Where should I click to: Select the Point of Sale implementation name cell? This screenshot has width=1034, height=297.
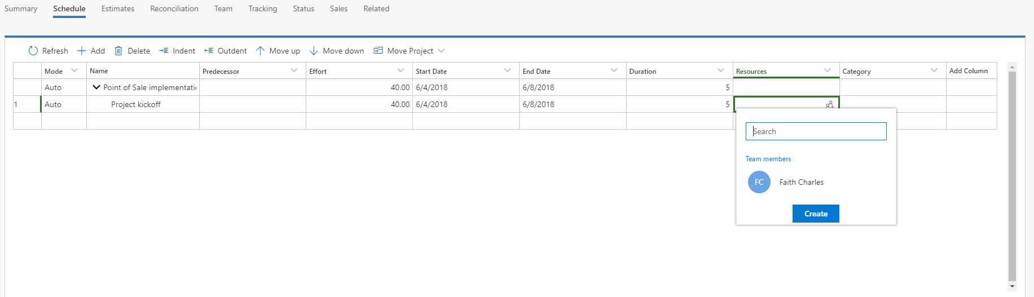click(143, 87)
